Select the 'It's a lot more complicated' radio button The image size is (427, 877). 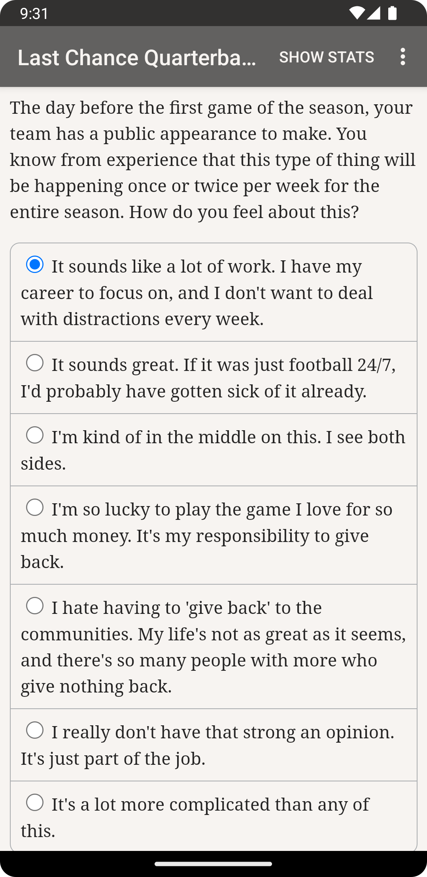[35, 803]
